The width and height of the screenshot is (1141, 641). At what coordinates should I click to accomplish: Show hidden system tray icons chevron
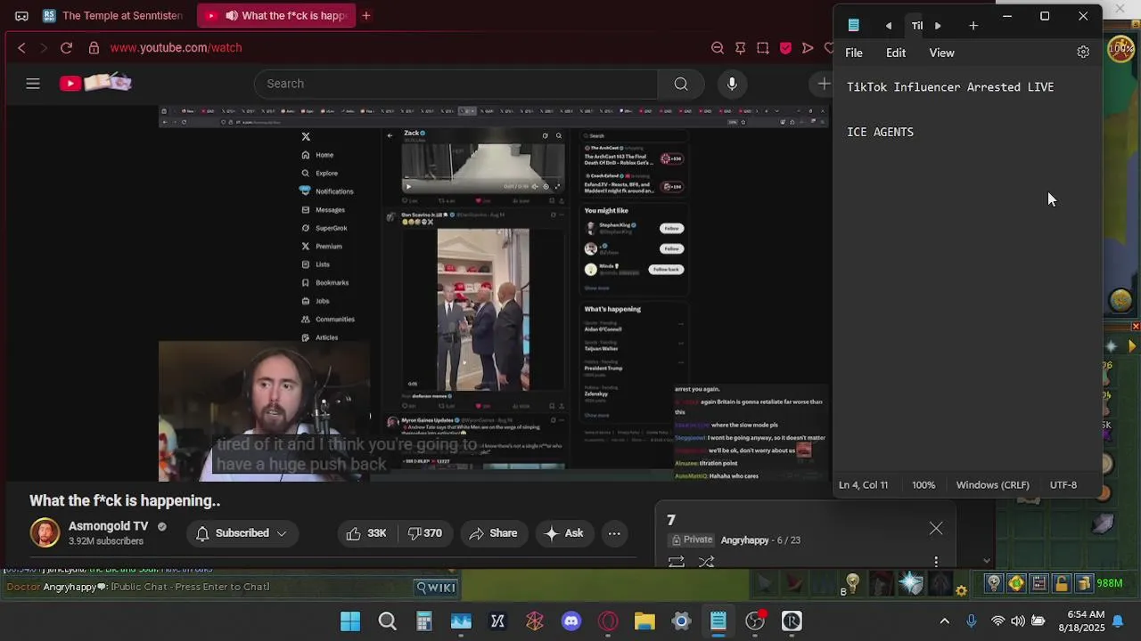click(945, 621)
